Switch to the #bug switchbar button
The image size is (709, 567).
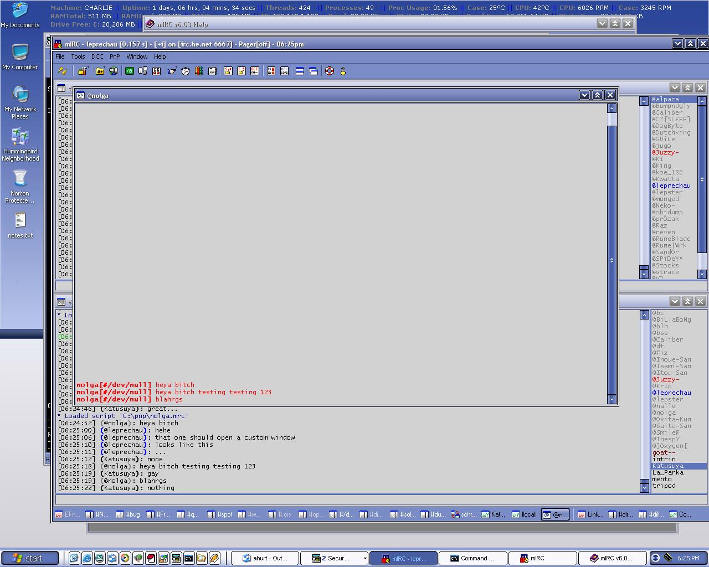128,514
